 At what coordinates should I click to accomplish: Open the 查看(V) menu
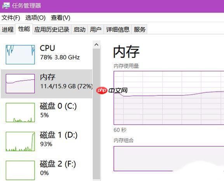(x=61, y=18)
